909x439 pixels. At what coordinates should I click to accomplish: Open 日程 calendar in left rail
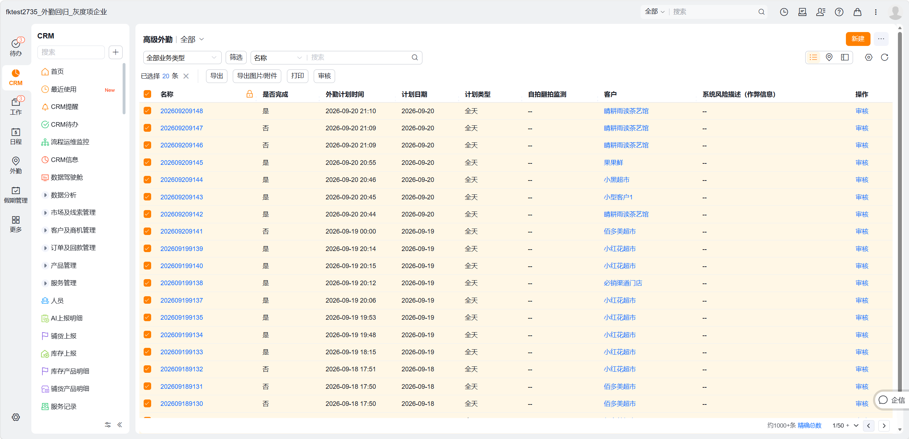[x=16, y=136]
